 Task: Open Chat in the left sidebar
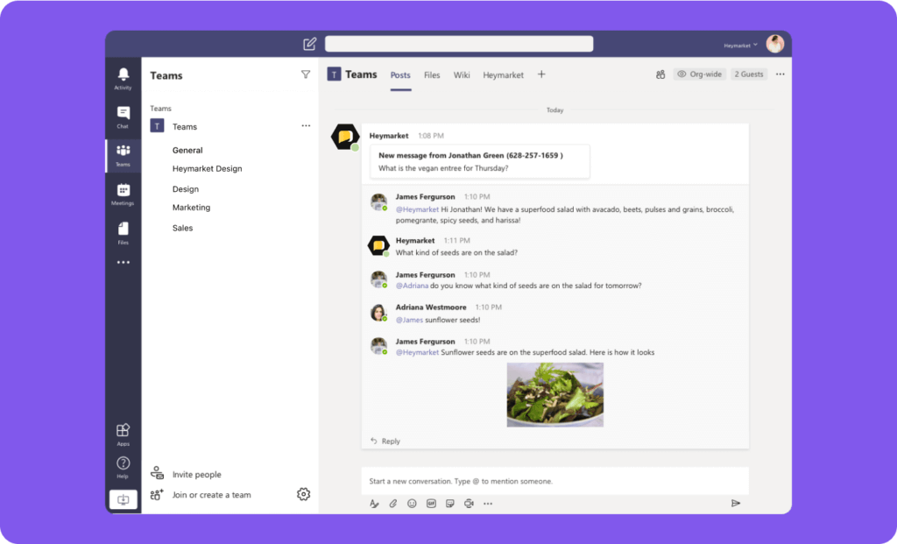pyautogui.click(x=123, y=116)
